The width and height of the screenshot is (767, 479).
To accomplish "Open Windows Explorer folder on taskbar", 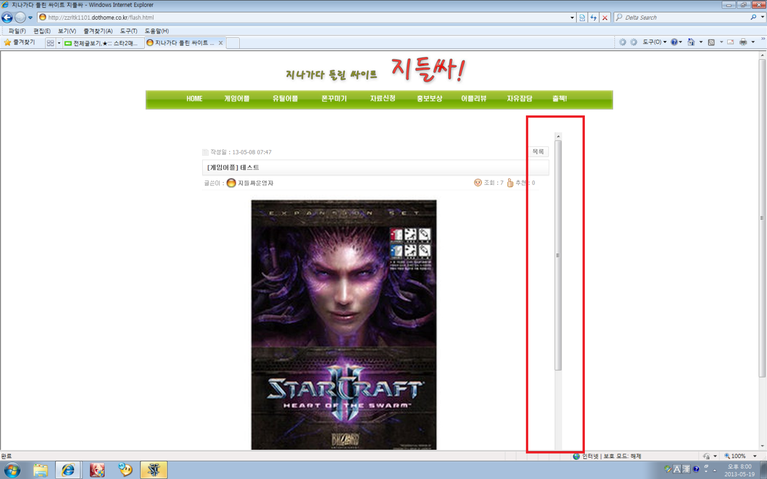I will tap(41, 470).
